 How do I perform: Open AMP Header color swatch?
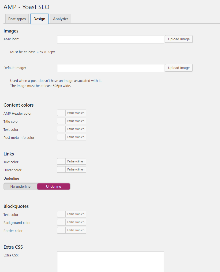click(x=62, y=113)
